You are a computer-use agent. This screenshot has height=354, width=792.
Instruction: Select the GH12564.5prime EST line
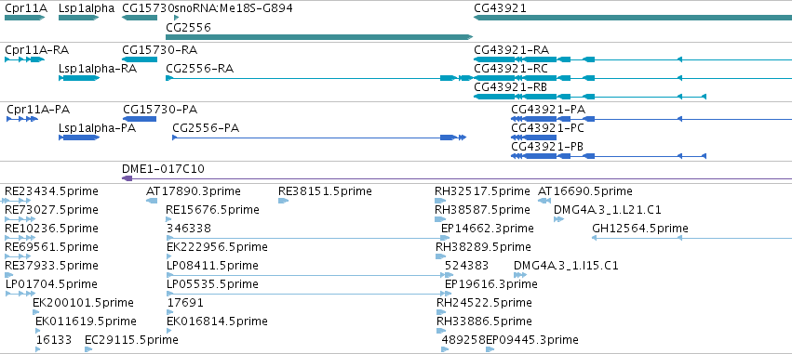point(691,238)
